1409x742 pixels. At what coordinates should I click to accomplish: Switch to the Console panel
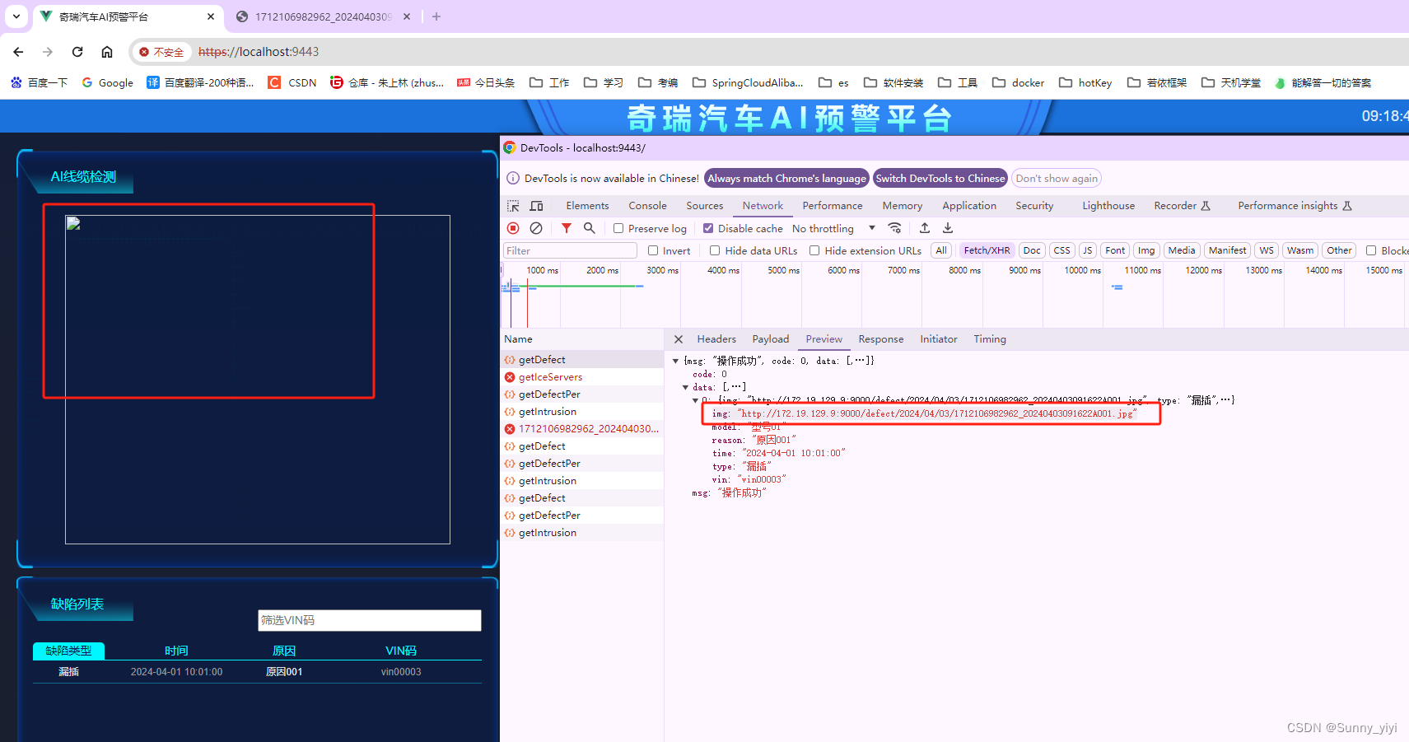647,206
